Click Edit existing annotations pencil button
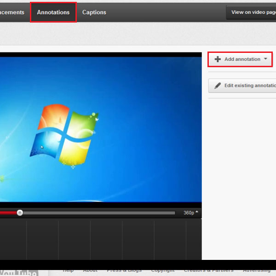Image resolution: width=276 pixels, height=276 pixels. point(242,86)
